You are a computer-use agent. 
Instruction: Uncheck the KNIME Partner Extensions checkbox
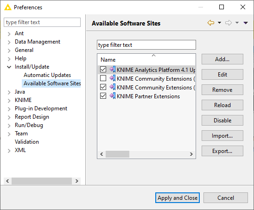[x=103, y=96]
